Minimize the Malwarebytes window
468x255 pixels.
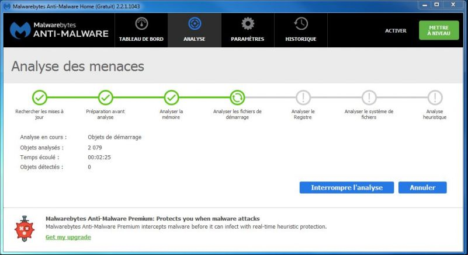tap(425, 5)
